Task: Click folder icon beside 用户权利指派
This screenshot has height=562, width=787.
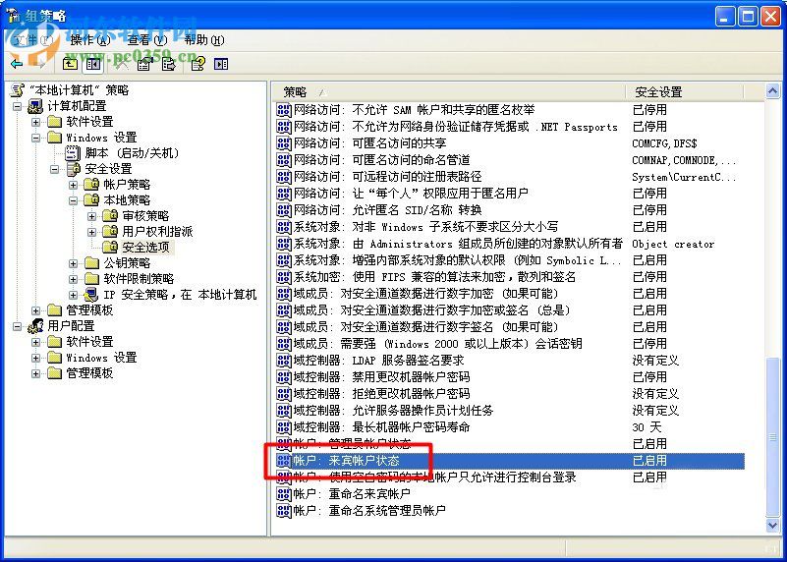Action: [110, 231]
